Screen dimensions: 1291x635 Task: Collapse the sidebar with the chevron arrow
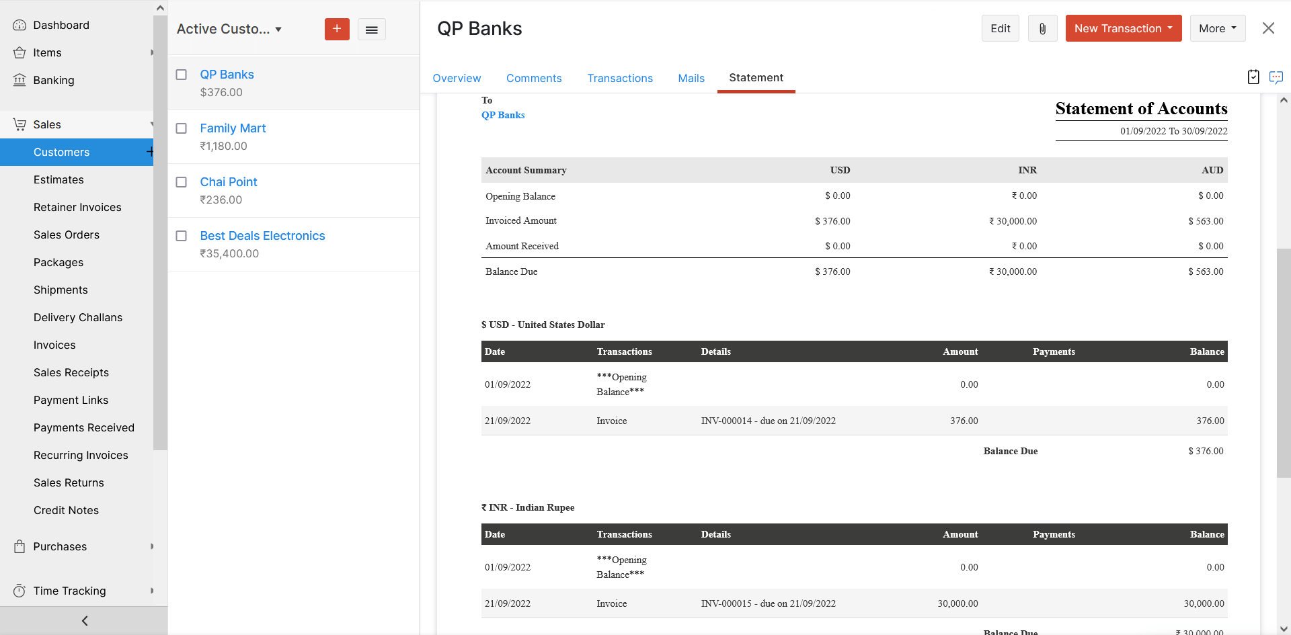tap(84, 620)
